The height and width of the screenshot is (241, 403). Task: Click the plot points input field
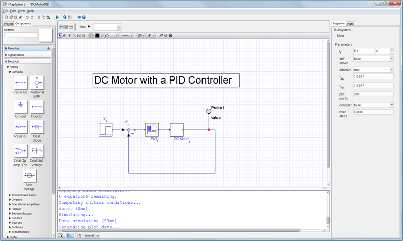[373, 94]
